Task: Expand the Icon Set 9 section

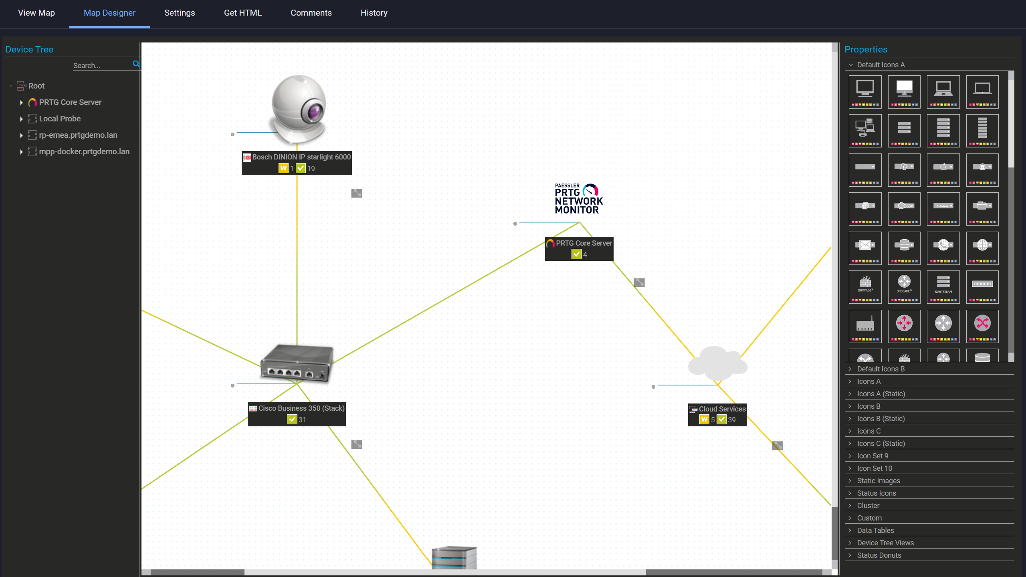Action: (929, 456)
